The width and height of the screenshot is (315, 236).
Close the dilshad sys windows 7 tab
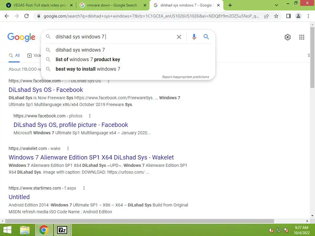pyautogui.click(x=218, y=6)
